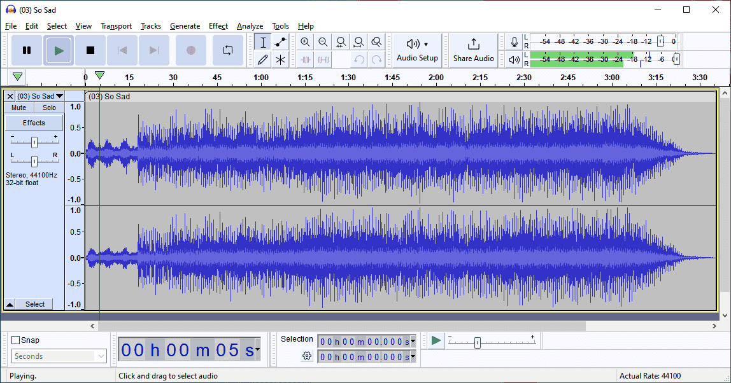Viewport: 731px width, 383px height.
Task: Click the green playhead marker on ruler
Action: click(x=99, y=75)
